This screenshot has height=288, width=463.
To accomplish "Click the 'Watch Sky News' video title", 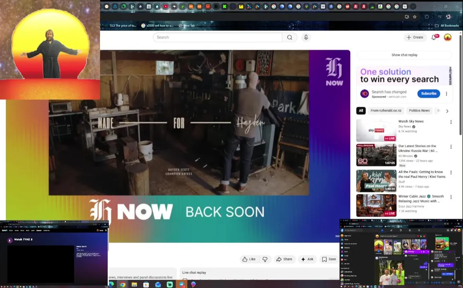I will (x=411, y=121).
